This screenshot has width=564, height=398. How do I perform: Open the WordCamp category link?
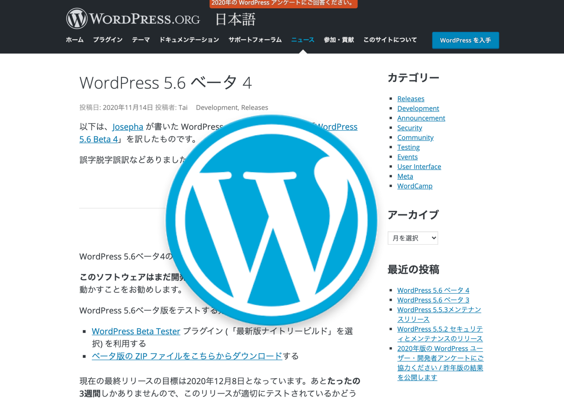(415, 186)
